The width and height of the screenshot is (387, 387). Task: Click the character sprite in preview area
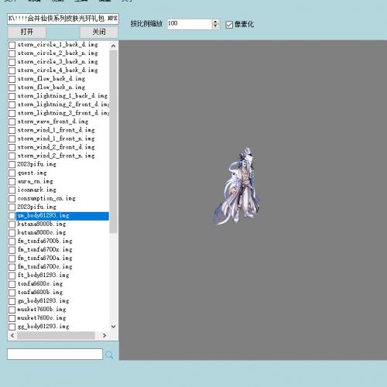tap(236, 186)
